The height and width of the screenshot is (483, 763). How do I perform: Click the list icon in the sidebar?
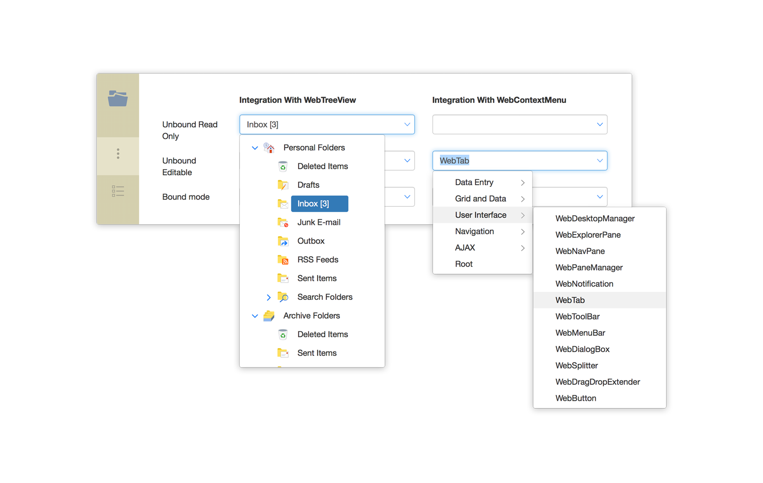pos(118,191)
